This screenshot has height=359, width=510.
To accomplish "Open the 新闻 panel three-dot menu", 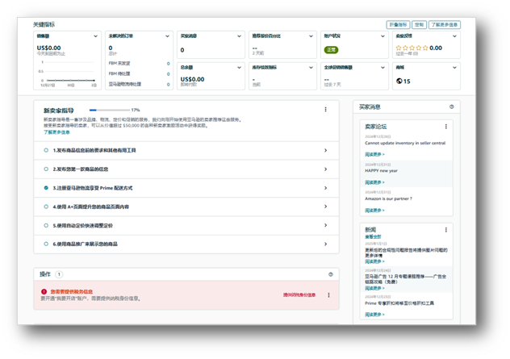I will [x=446, y=230].
